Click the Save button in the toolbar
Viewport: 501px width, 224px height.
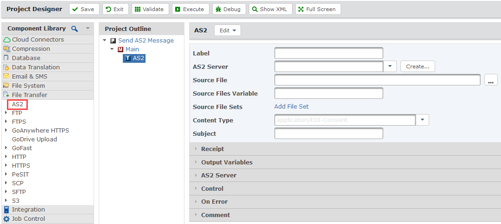(84, 9)
